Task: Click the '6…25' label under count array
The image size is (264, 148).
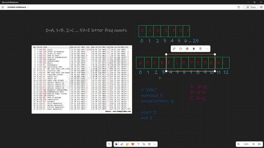Action: pos(191,41)
